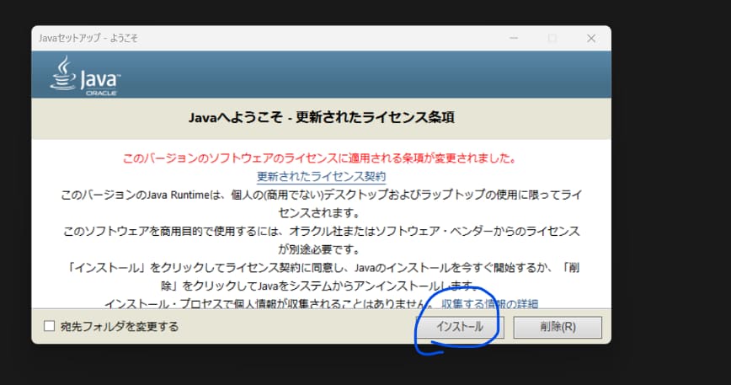Screen dimensions: 731x385
Task: Click the greyed-out maximize window button
Action: tap(552, 39)
